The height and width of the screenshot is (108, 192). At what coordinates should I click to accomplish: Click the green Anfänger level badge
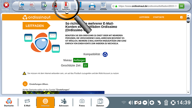click(79, 60)
